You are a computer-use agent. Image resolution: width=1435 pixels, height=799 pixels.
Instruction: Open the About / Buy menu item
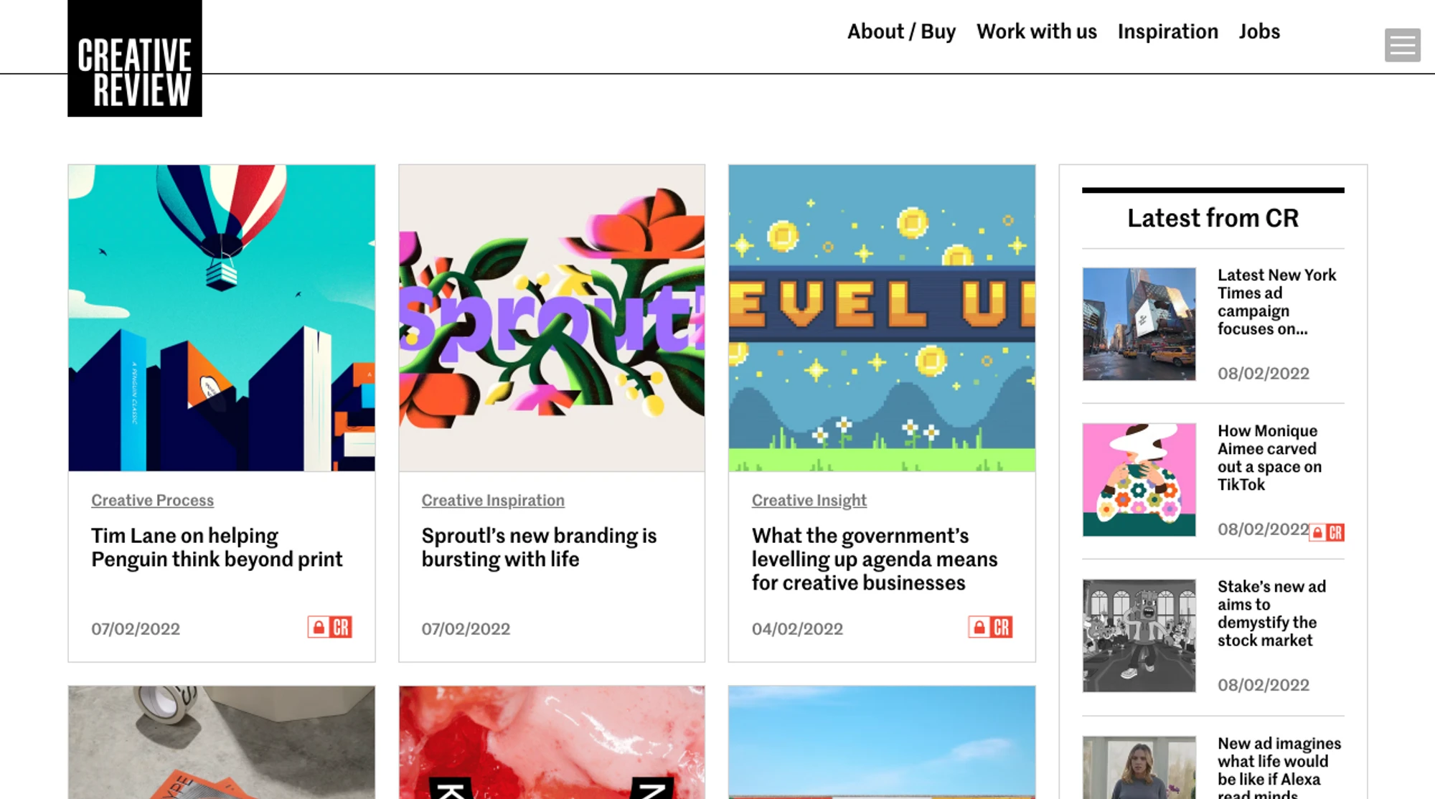tap(901, 32)
